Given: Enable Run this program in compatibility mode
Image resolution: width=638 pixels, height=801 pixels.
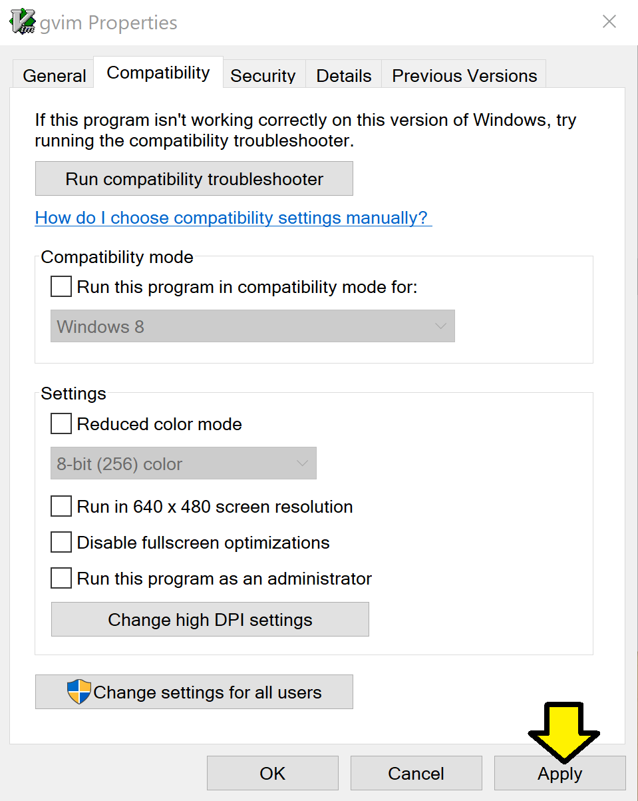Looking at the screenshot, I should [x=61, y=287].
